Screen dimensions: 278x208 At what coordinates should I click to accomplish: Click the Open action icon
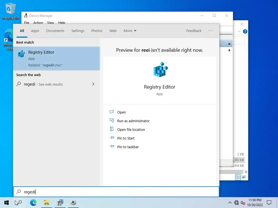[112, 112]
